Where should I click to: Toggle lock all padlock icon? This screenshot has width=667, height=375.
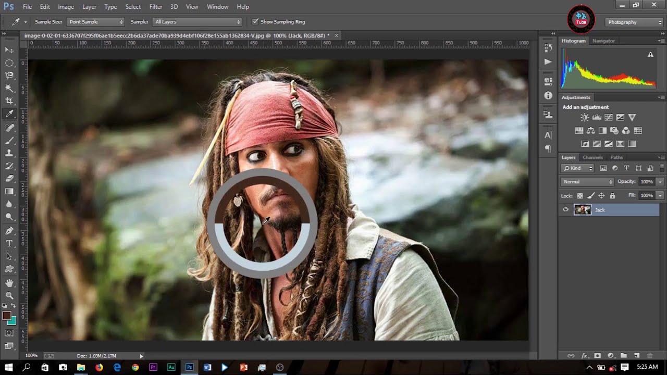coord(612,196)
